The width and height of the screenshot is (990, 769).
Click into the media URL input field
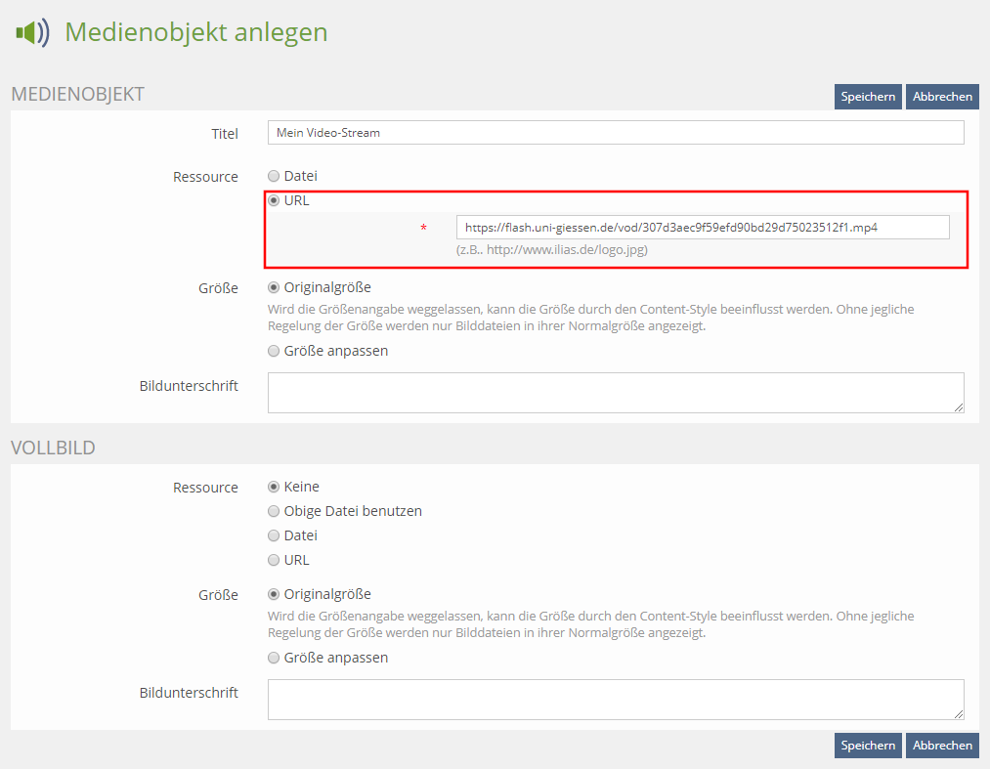click(702, 228)
